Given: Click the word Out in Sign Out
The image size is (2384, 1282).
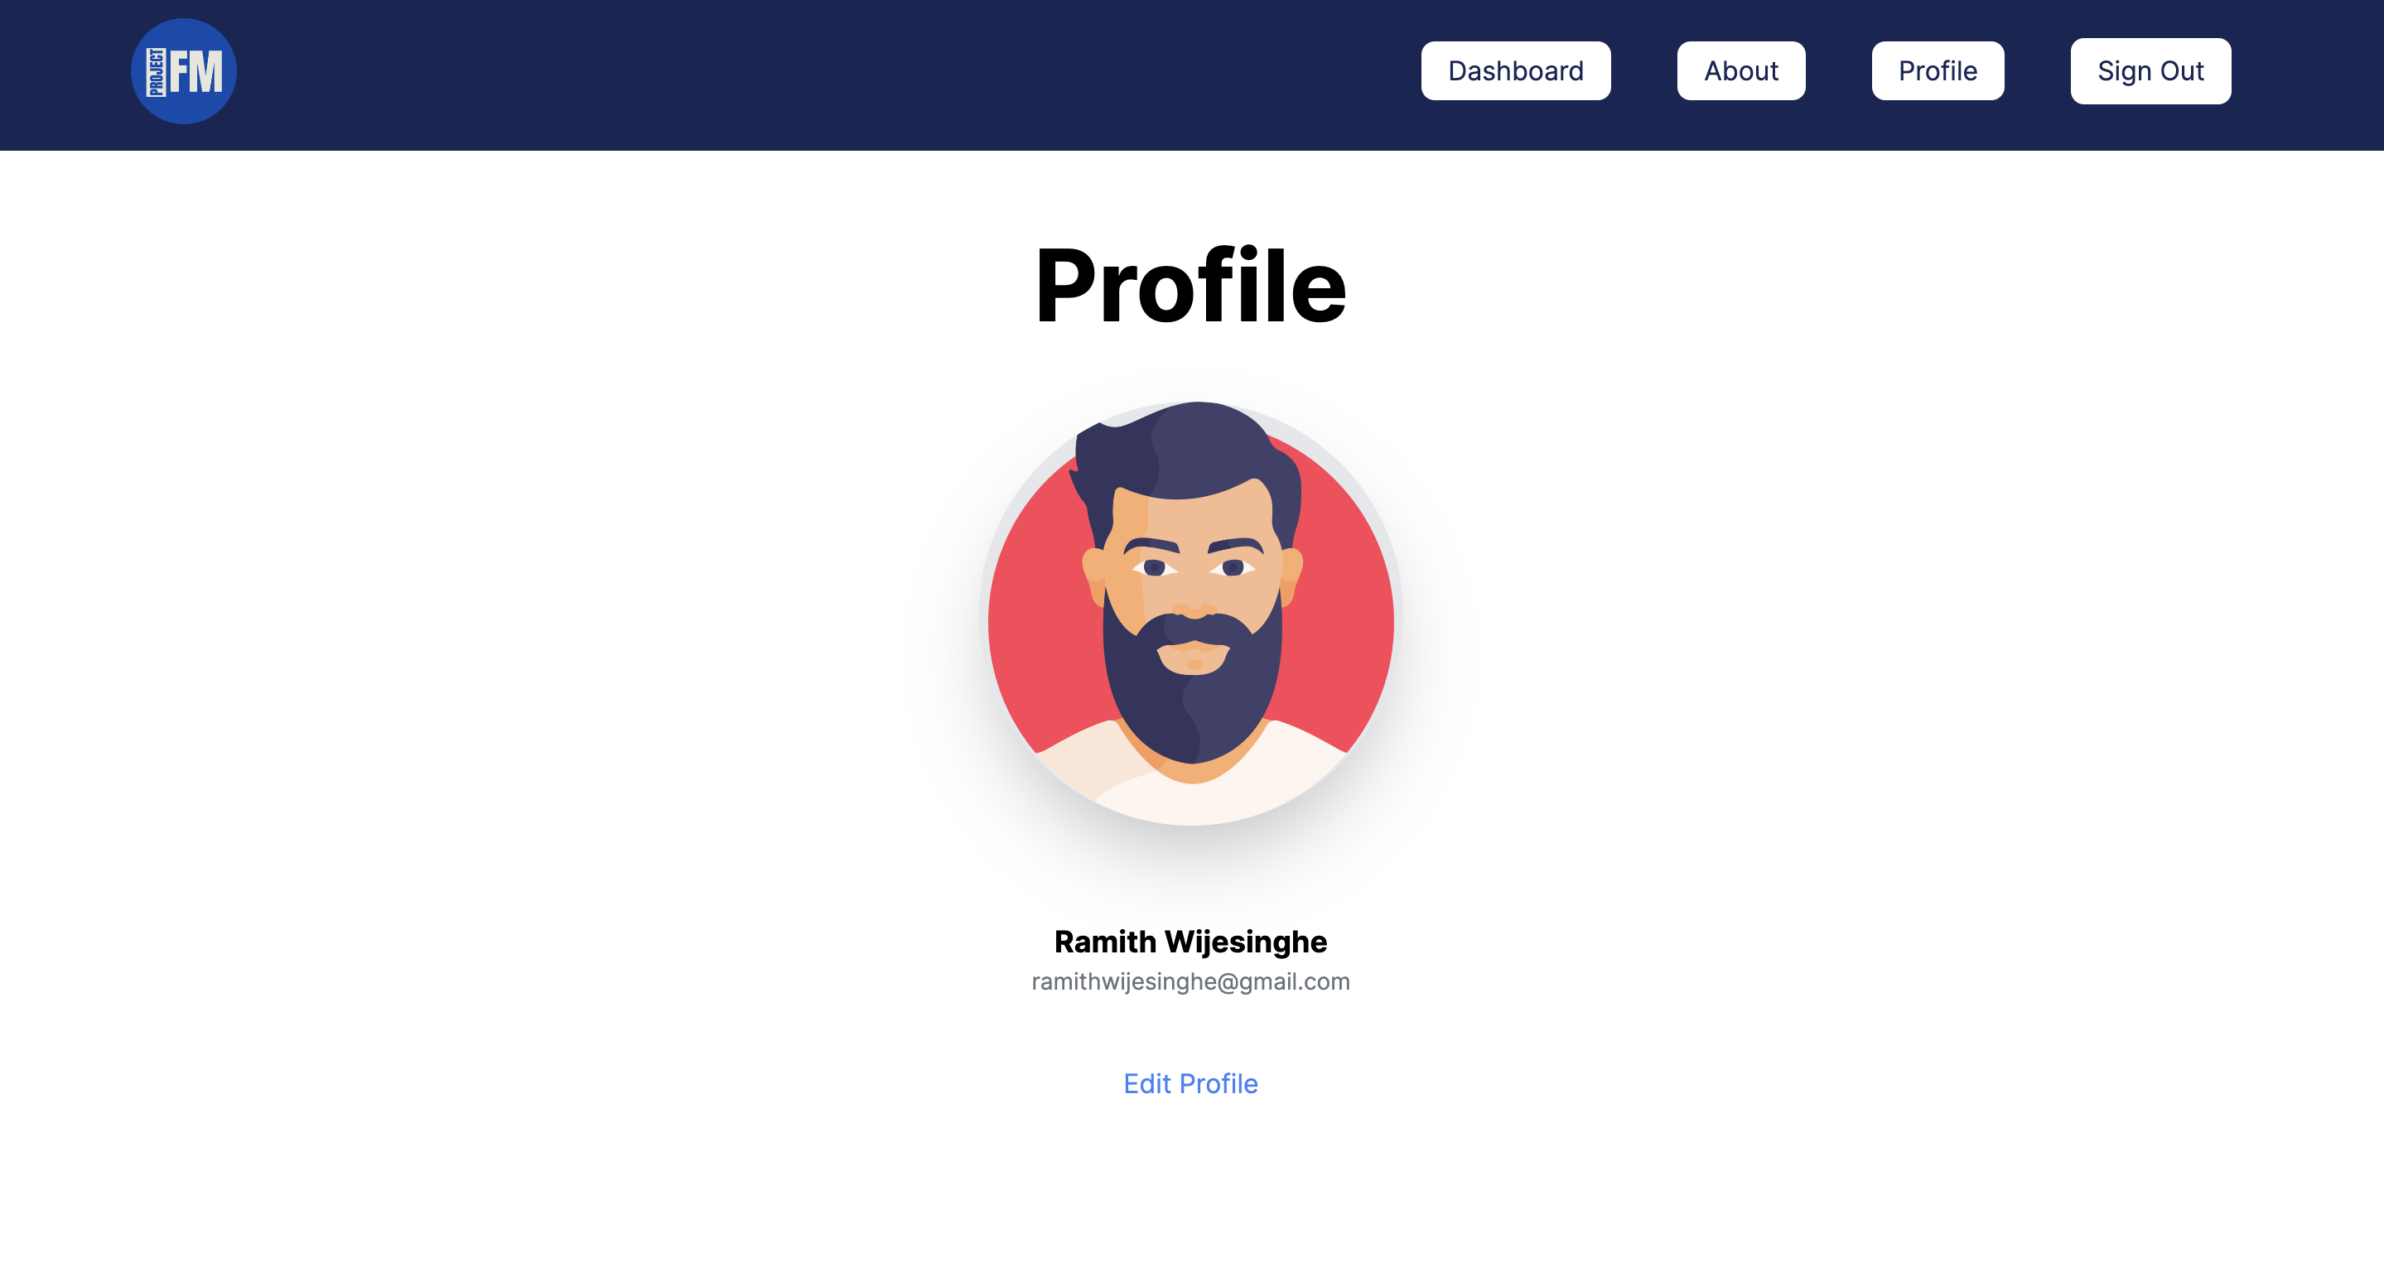Looking at the screenshot, I should point(2181,71).
